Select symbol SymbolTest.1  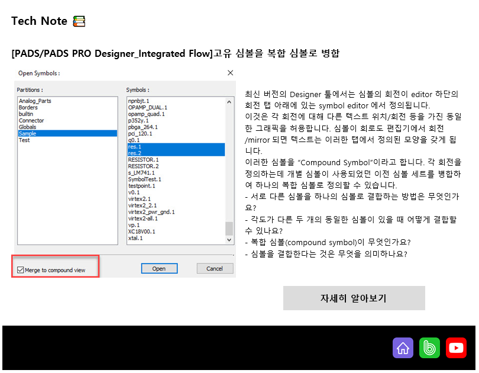click(x=176, y=179)
